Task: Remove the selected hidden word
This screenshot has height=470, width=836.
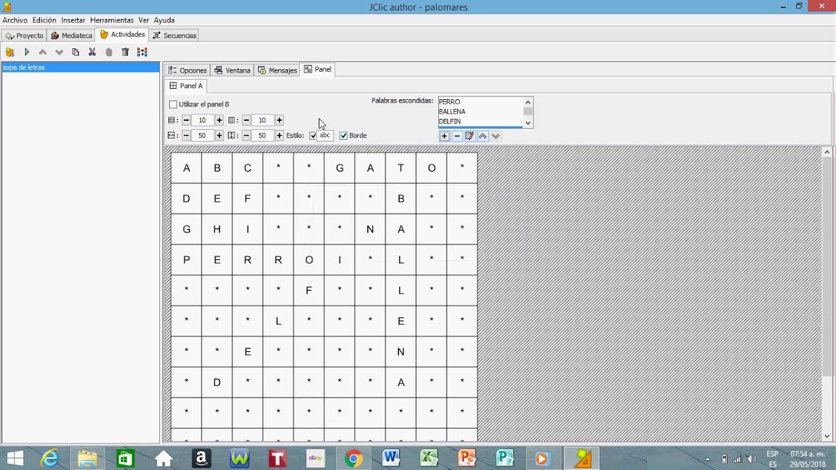Action: [457, 136]
